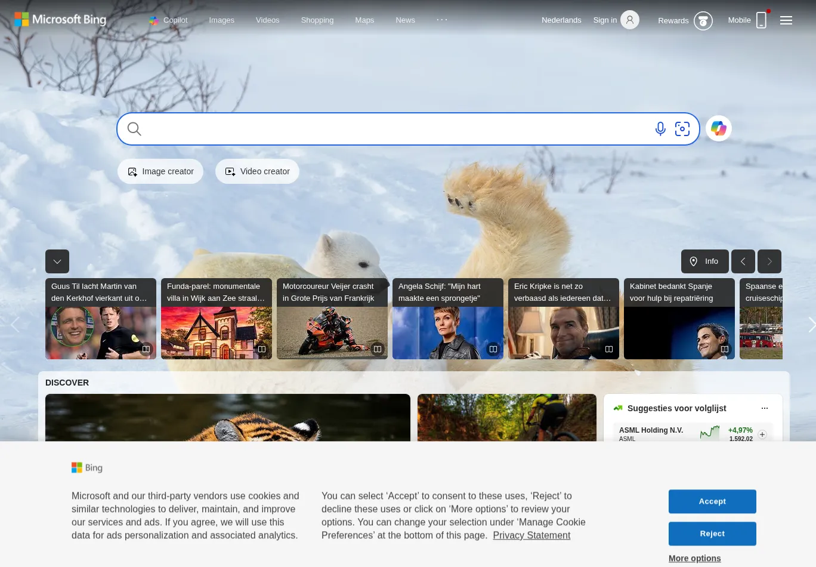816x567 pixels.
Task: Expand the three-dots more navigation menu
Action: point(442,20)
